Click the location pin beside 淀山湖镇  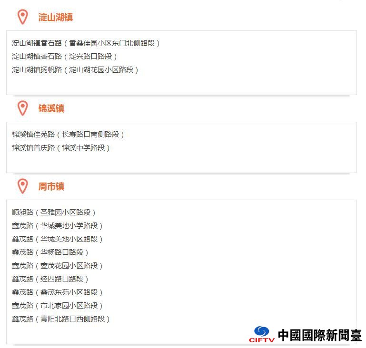click(x=23, y=17)
